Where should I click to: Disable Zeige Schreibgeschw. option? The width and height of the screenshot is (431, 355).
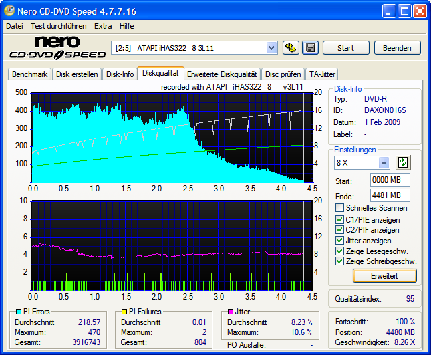340,261
